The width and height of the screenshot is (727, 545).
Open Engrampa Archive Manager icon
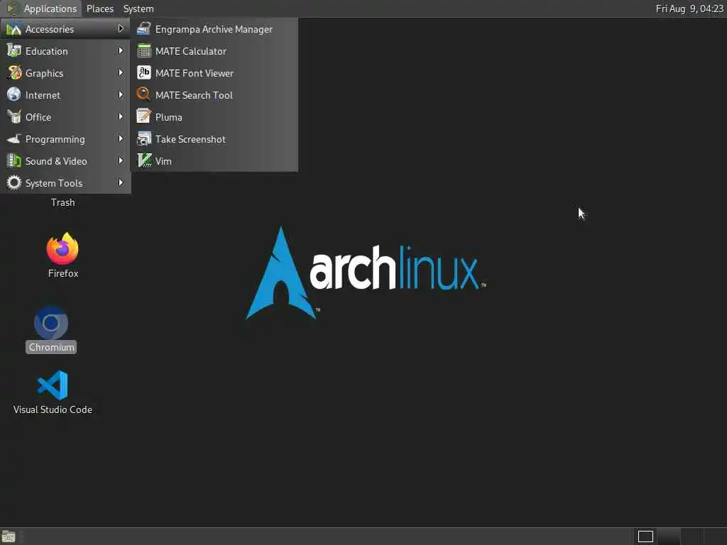143,28
